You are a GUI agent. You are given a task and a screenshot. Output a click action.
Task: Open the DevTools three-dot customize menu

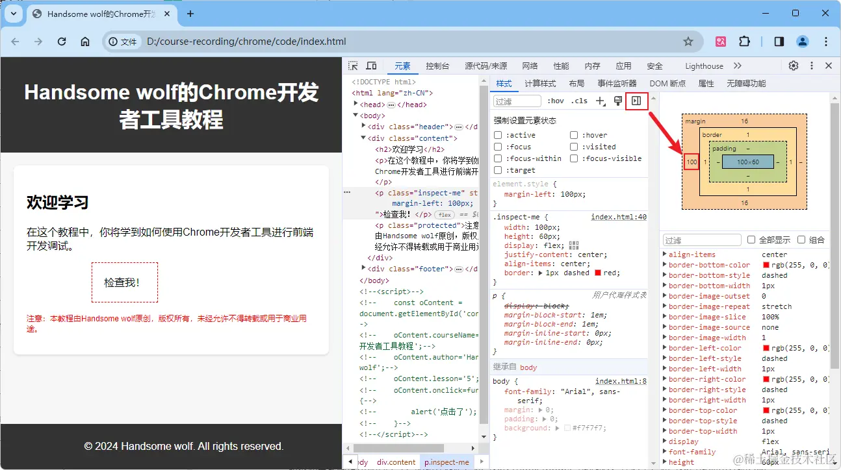click(811, 66)
